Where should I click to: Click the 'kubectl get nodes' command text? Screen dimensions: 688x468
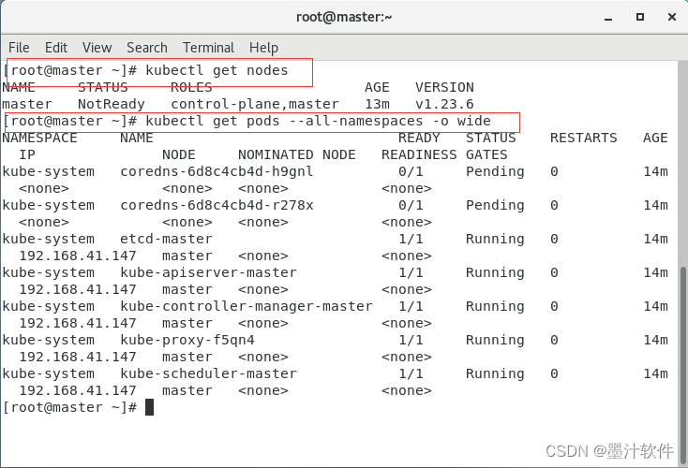point(217,70)
